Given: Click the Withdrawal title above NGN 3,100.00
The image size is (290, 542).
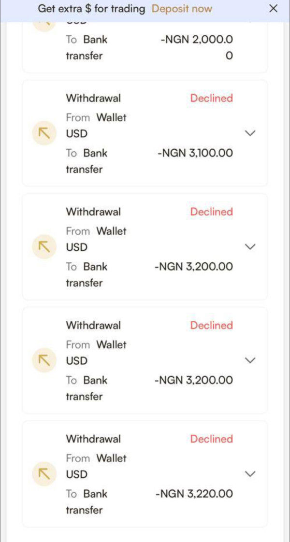Looking at the screenshot, I should [x=93, y=98].
